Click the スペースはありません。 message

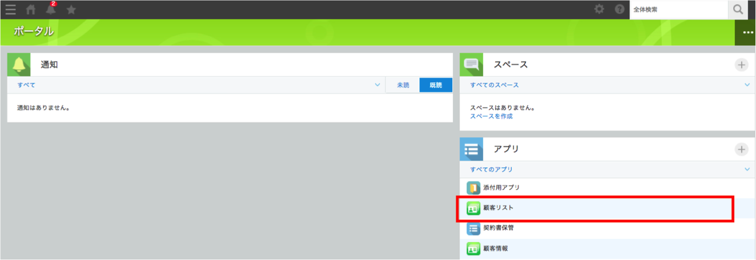[502, 108]
